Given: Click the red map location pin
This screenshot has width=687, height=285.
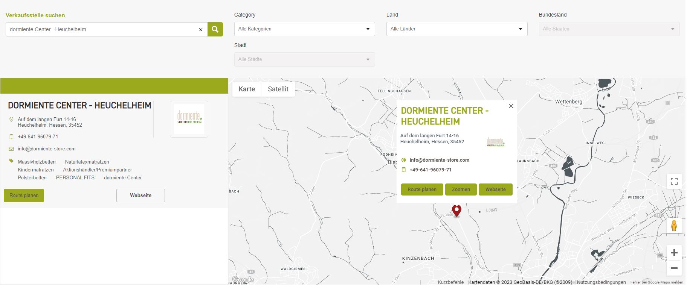Looking at the screenshot, I should tap(456, 211).
